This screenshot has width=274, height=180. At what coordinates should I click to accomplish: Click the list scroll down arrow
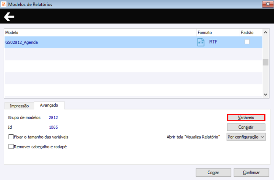click(266, 94)
